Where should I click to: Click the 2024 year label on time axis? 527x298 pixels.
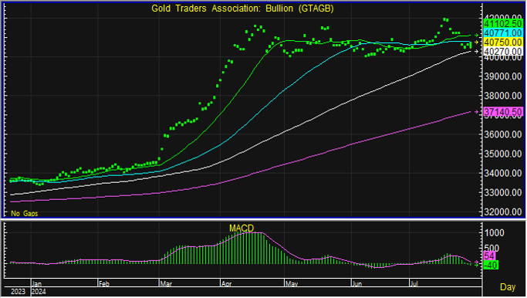(39, 292)
